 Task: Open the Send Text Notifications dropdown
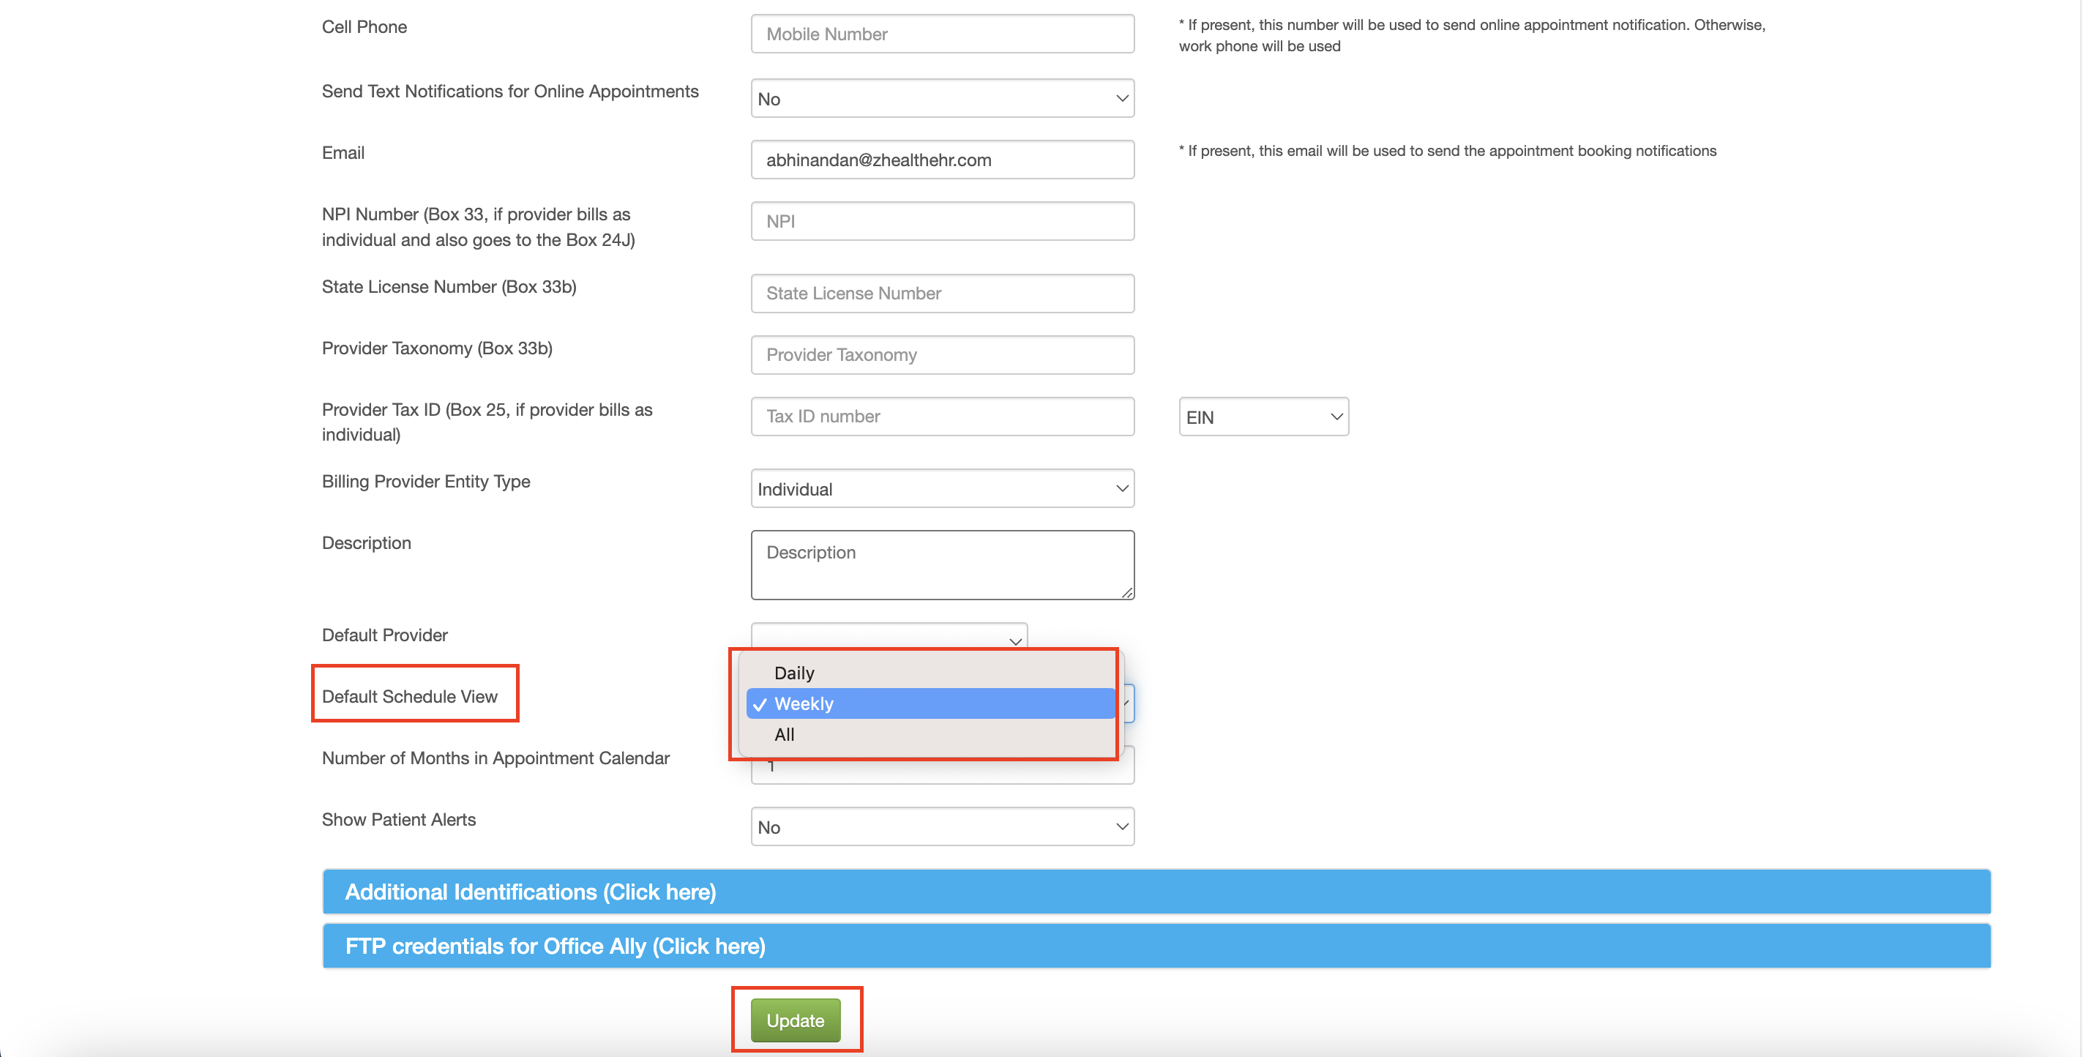coord(942,99)
